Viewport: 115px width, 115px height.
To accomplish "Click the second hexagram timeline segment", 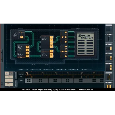I will click(41, 81).
